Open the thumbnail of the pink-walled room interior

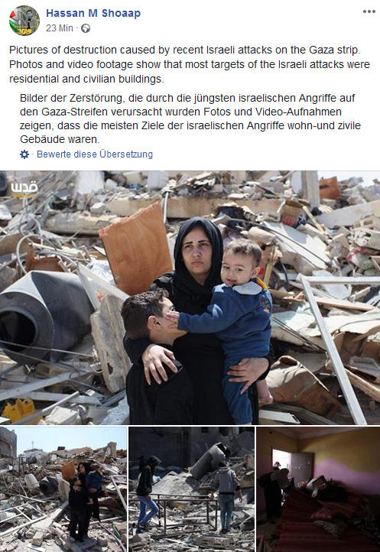(x=318, y=489)
